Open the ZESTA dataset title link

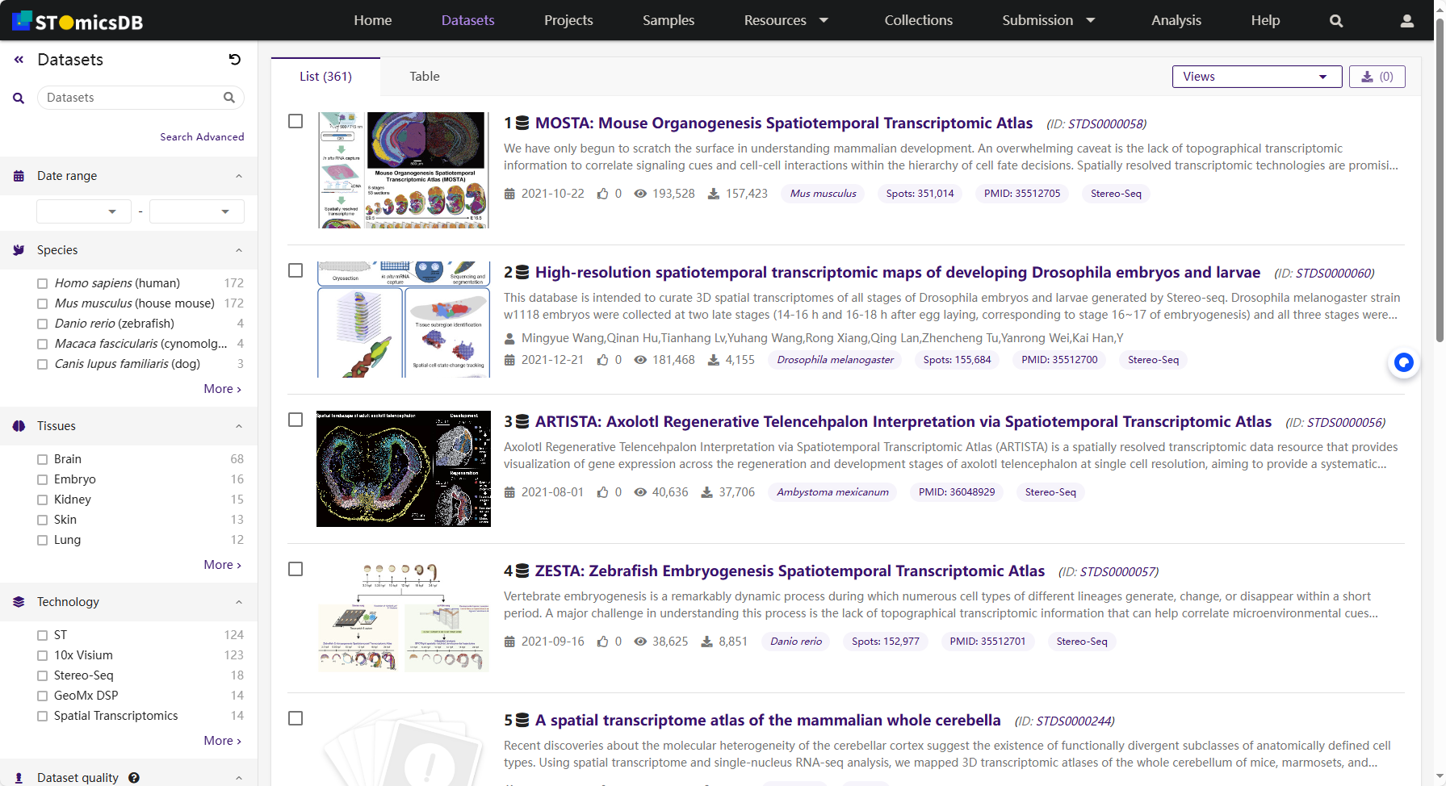(x=790, y=571)
